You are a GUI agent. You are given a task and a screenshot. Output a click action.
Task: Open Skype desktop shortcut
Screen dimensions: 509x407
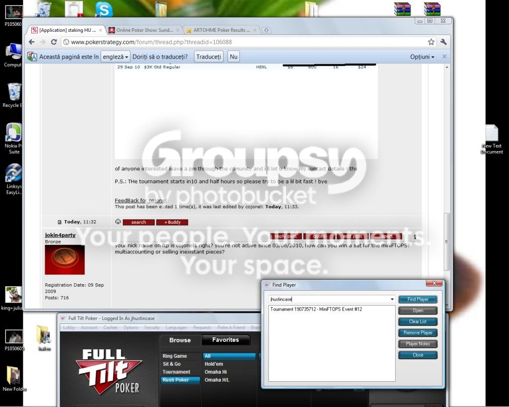pyautogui.click(x=103, y=9)
